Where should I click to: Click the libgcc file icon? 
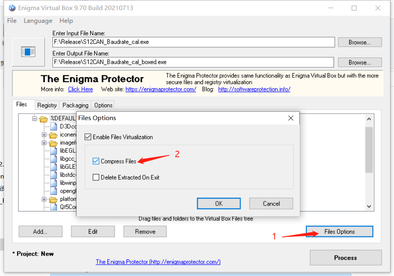54,159
